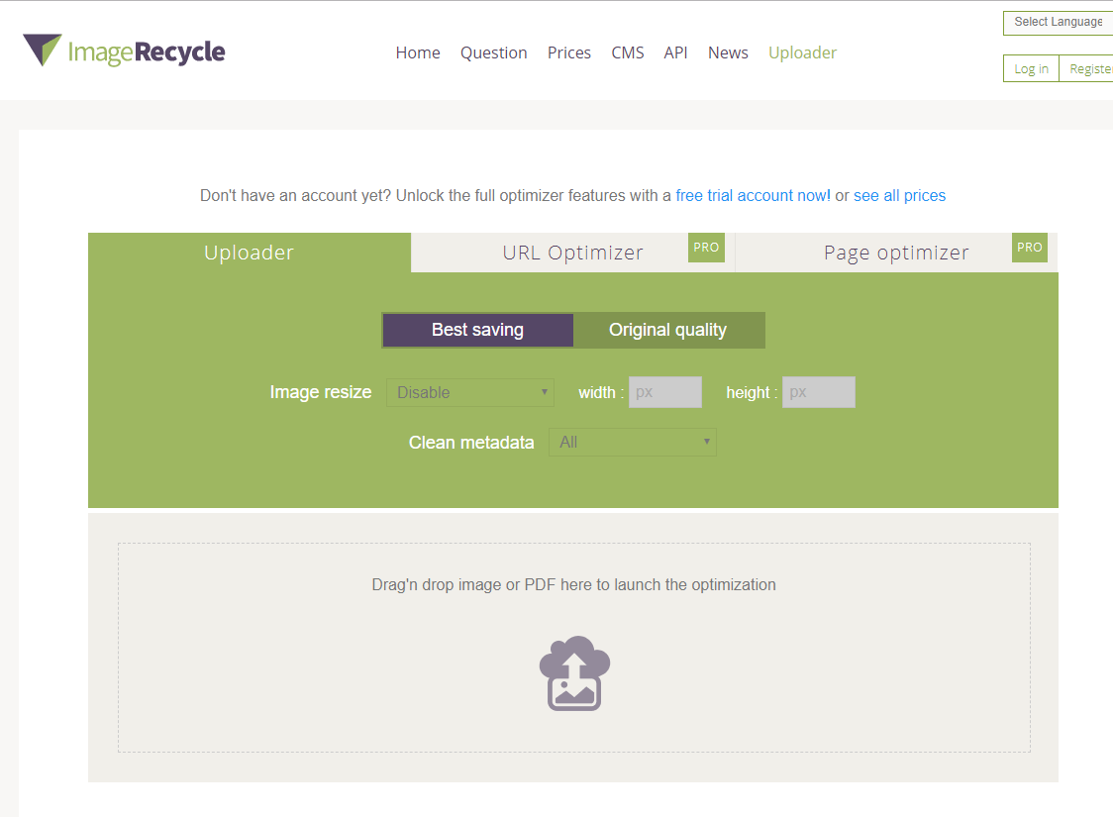1113x817 pixels.
Task: Click the width px input field
Action: (664, 392)
